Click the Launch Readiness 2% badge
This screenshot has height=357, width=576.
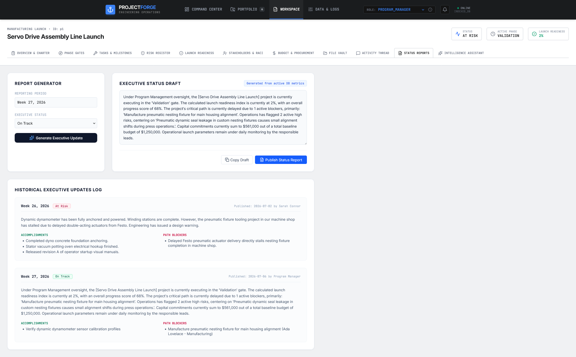pos(548,34)
